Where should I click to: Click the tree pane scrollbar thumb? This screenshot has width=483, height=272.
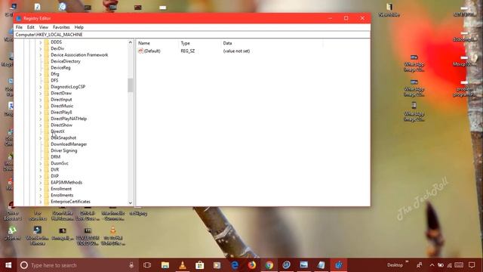tap(131, 85)
